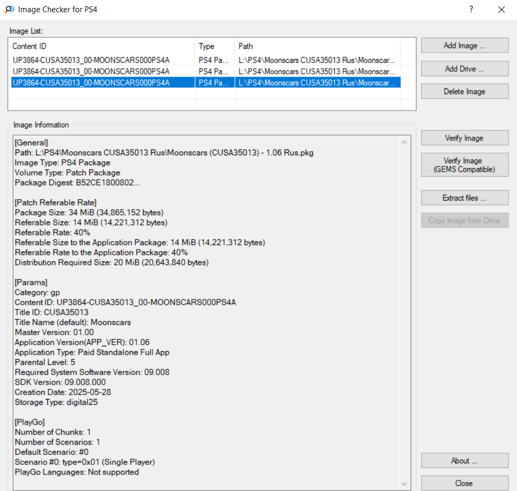The width and height of the screenshot is (517, 491).
Task: Open the About dialog
Action: (x=464, y=461)
